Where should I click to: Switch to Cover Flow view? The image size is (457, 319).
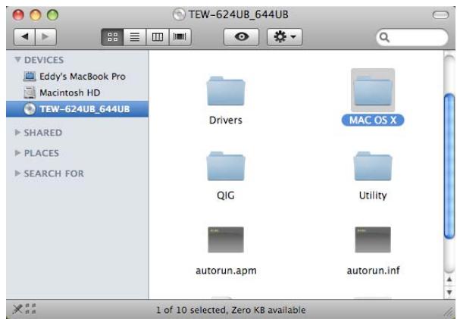click(180, 37)
